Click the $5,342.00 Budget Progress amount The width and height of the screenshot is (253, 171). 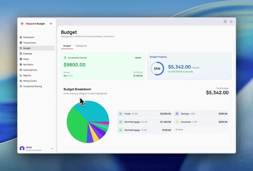click(x=179, y=67)
